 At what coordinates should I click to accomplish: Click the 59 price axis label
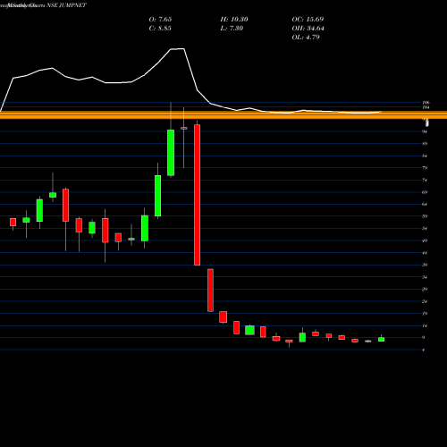(425, 216)
